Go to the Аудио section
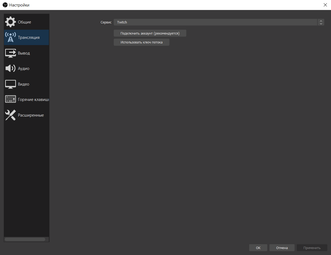Image resolution: width=331 pixels, height=255 pixels. [x=26, y=69]
